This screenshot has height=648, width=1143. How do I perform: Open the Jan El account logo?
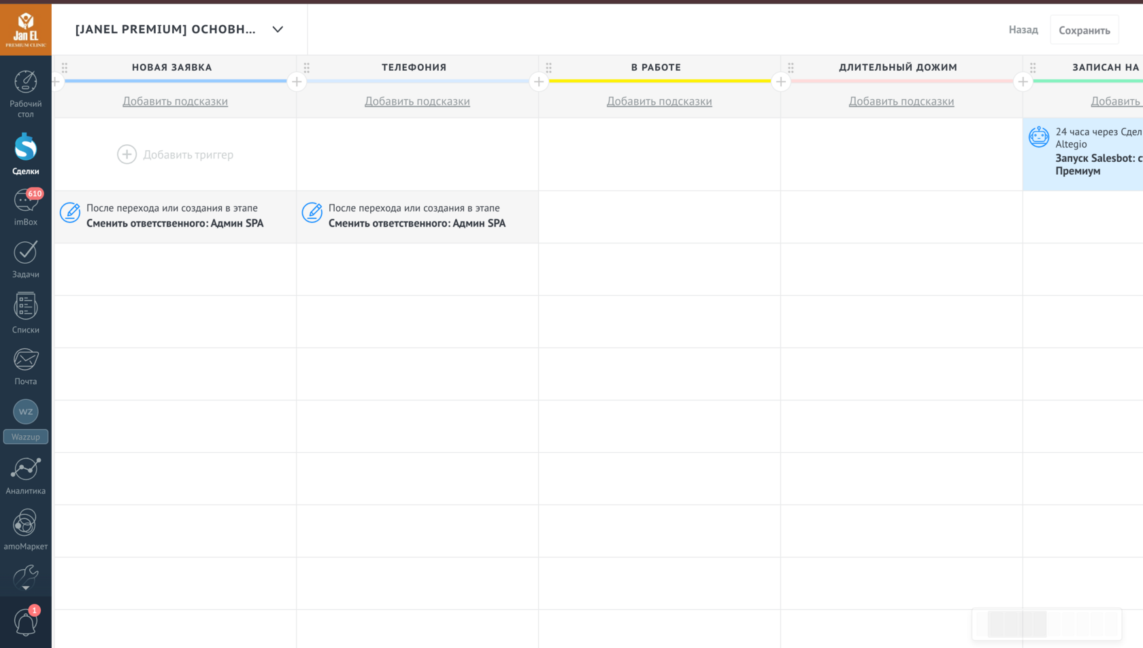pyautogui.click(x=26, y=29)
